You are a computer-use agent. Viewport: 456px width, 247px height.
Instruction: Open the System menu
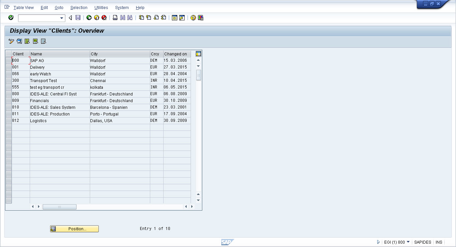pyautogui.click(x=122, y=7)
